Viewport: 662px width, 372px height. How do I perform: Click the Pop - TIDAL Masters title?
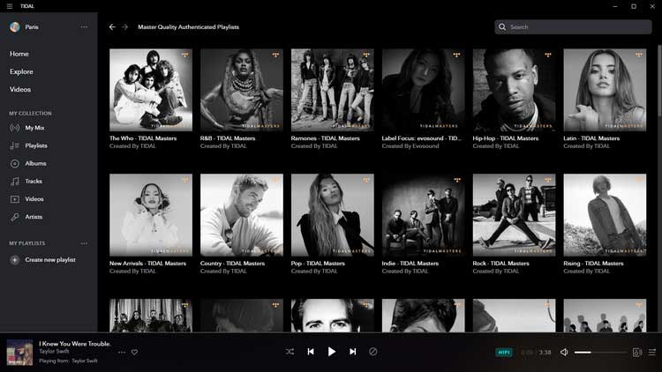pyautogui.click(x=318, y=264)
